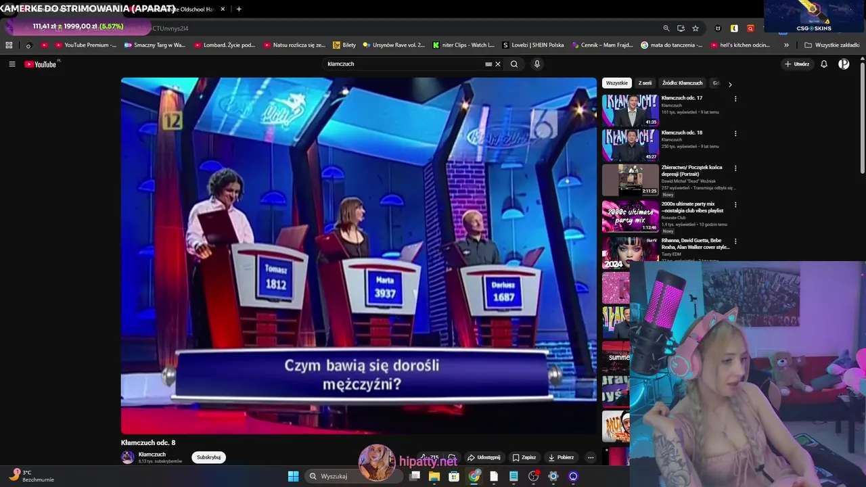Open Chrome apps grid in bookmarks bar
This screenshot has width=866, height=487.
(x=9, y=45)
